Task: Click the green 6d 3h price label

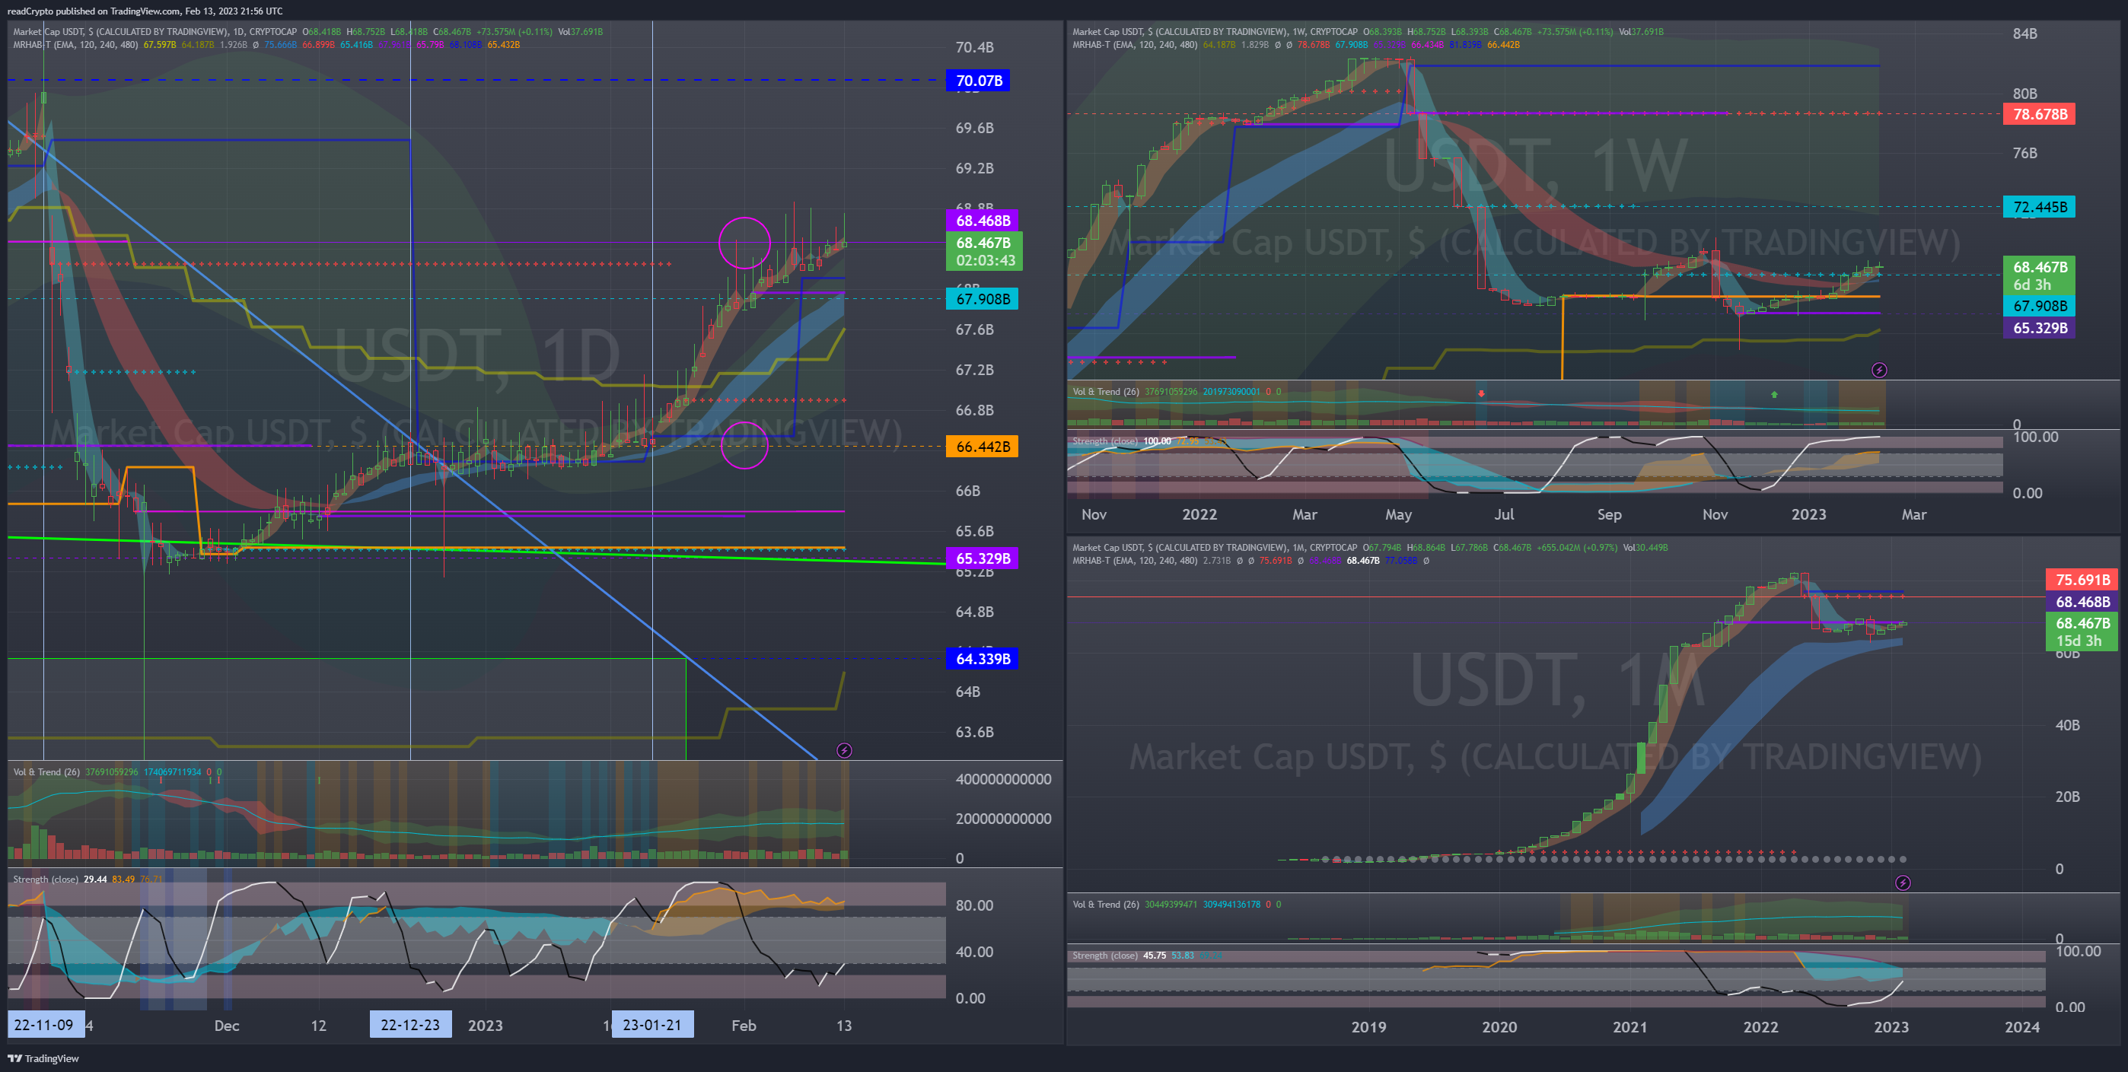Action: 2039,276
